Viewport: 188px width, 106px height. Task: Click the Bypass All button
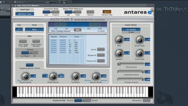point(101,55)
